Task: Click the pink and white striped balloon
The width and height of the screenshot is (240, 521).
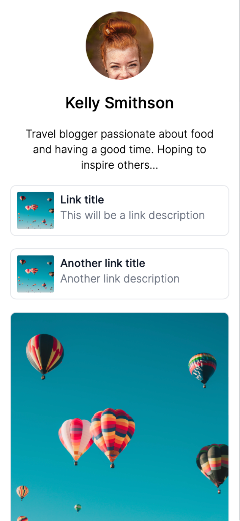Action: pyautogui.click(x=75, y=440)
